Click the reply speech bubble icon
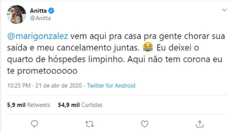The width and height of the screenshot is (232, 132). [x=35, y=124]
